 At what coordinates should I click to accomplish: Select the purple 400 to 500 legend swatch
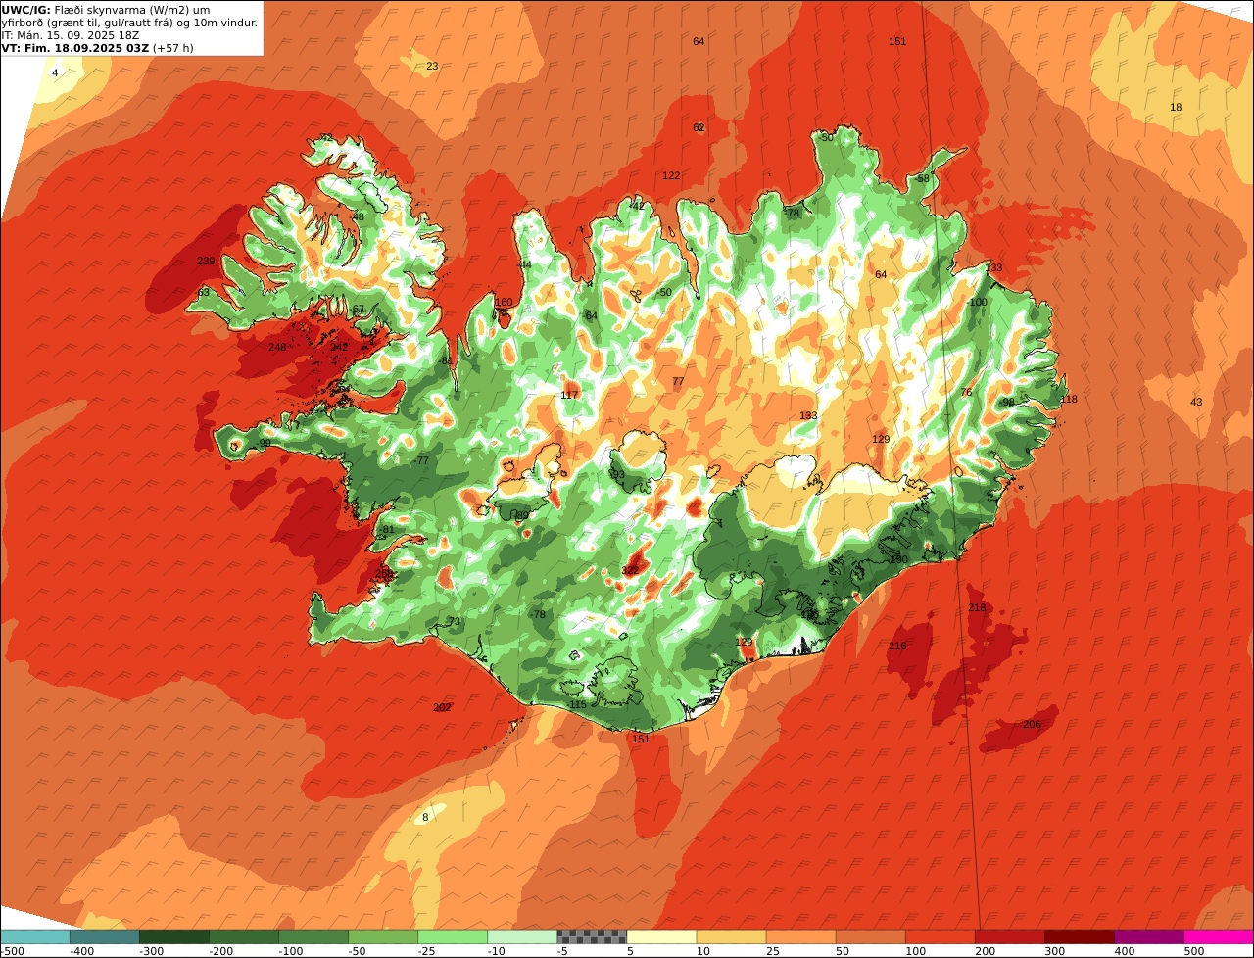coord(1148,936)
